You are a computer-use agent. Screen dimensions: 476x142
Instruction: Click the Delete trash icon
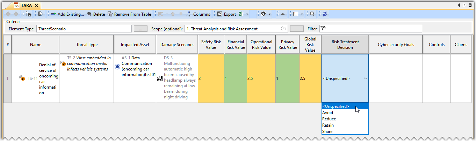(x=96, y=14)
